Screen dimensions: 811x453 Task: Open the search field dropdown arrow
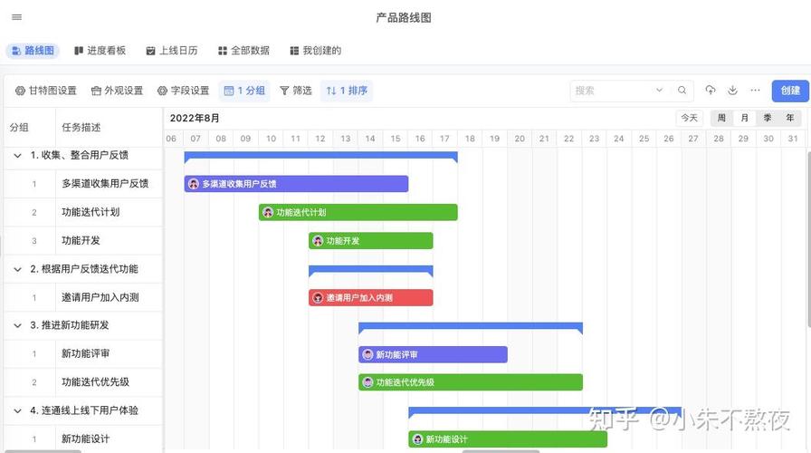(660, 90)
